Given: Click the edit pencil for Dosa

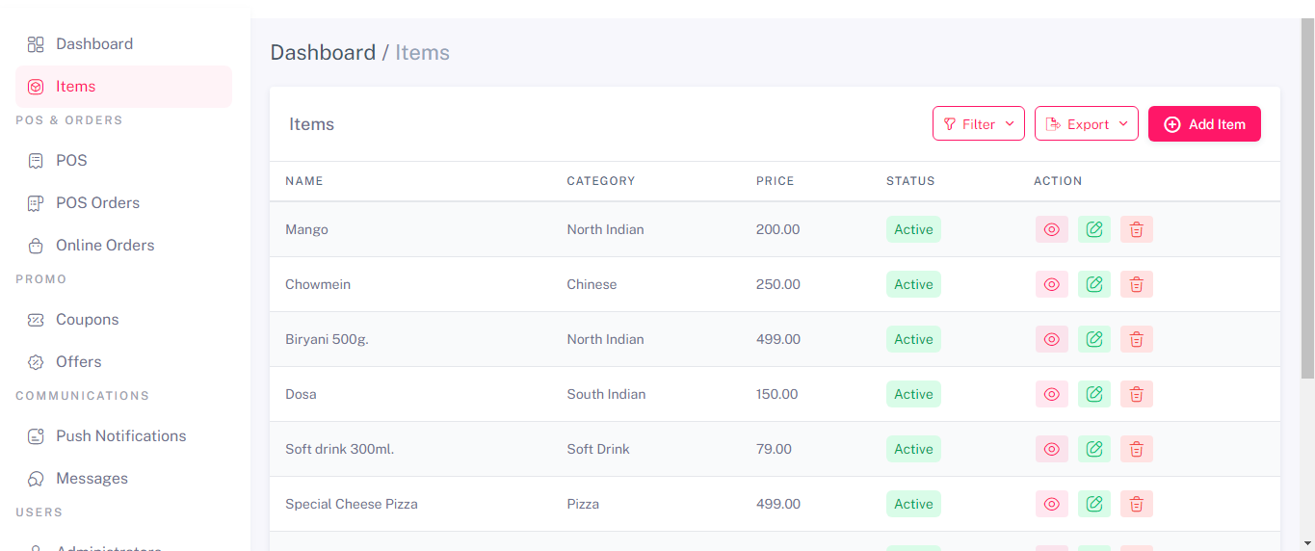Looking at the screenshot, I should [1094, 394].
